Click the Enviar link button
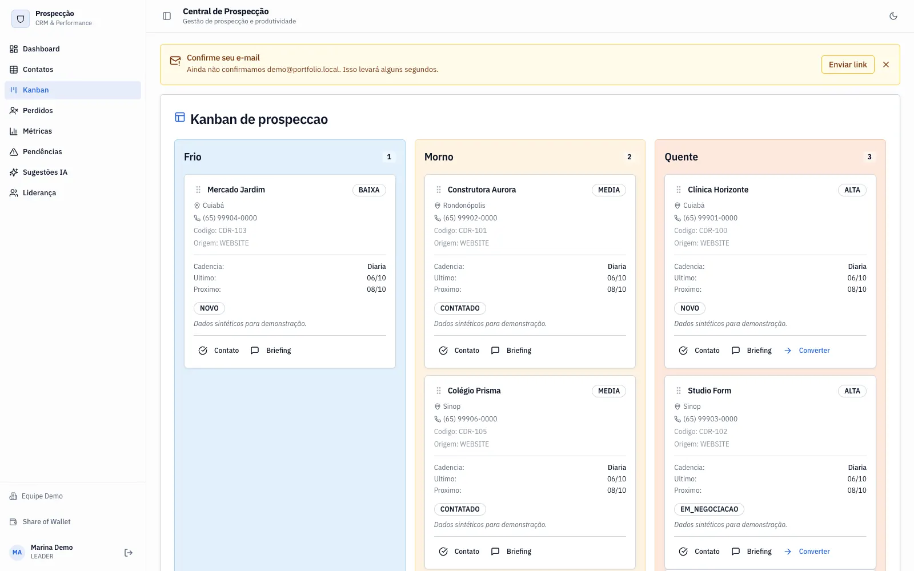Image resolution: width=914 pixels, height=571 pixels. [848, 65]
